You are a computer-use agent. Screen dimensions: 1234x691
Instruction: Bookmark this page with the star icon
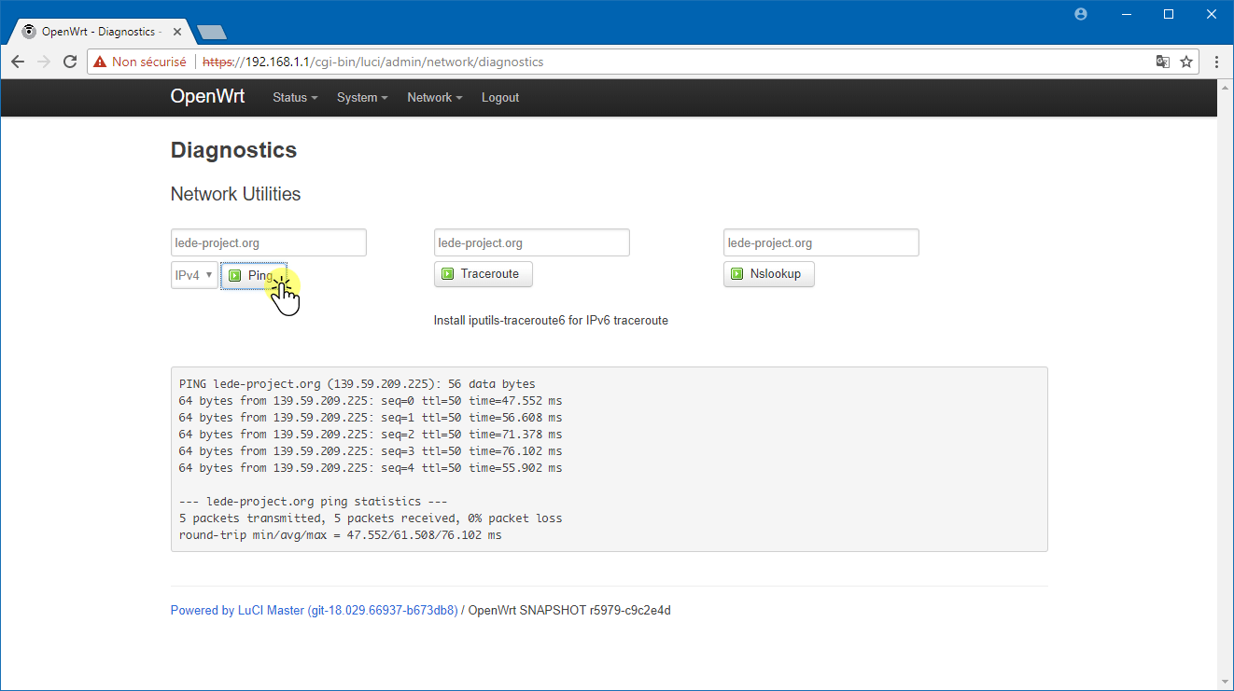(x=1186, y=62)
